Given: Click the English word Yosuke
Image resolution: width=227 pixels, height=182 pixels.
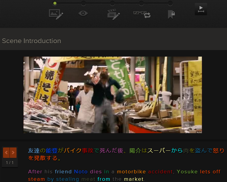Looking at the screenshot, I should [187, 172].
